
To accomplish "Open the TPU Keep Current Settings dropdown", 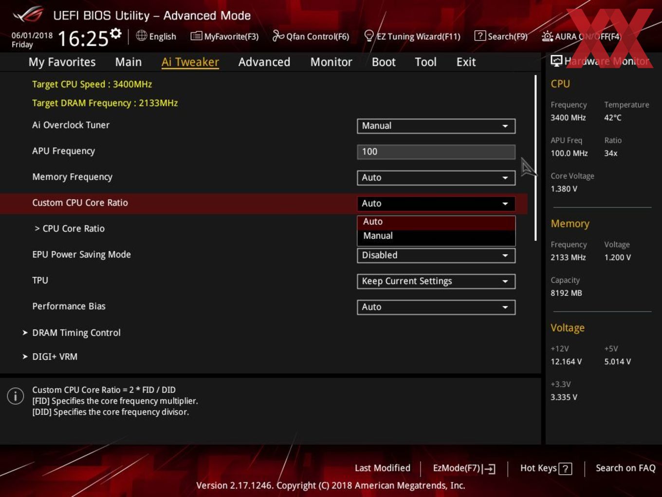I will [436, 281].
